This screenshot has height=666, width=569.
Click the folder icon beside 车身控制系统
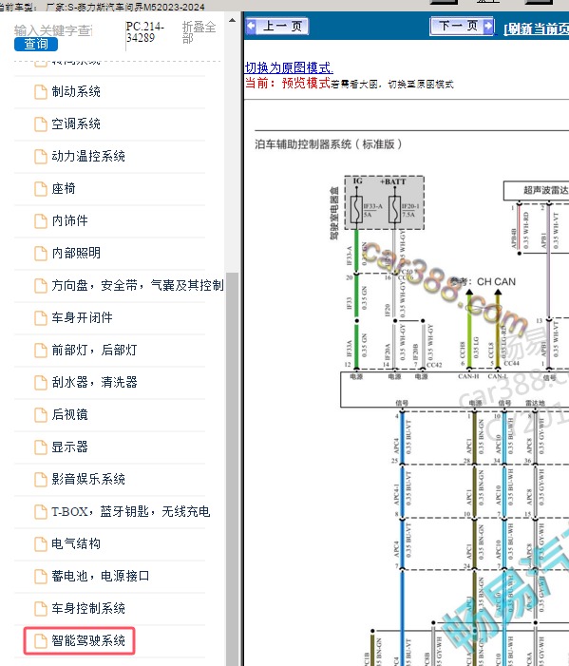pos(41,608)
